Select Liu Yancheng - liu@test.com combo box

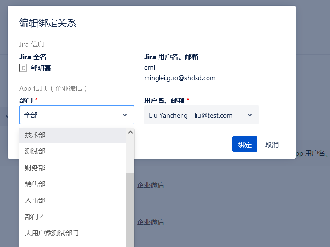click(x=197, y=115)
